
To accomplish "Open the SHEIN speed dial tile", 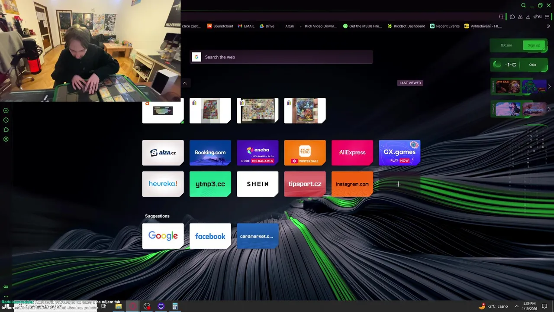I will click(258, 184).
